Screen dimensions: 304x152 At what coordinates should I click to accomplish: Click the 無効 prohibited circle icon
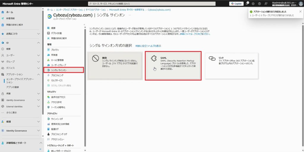click(95, 58)
